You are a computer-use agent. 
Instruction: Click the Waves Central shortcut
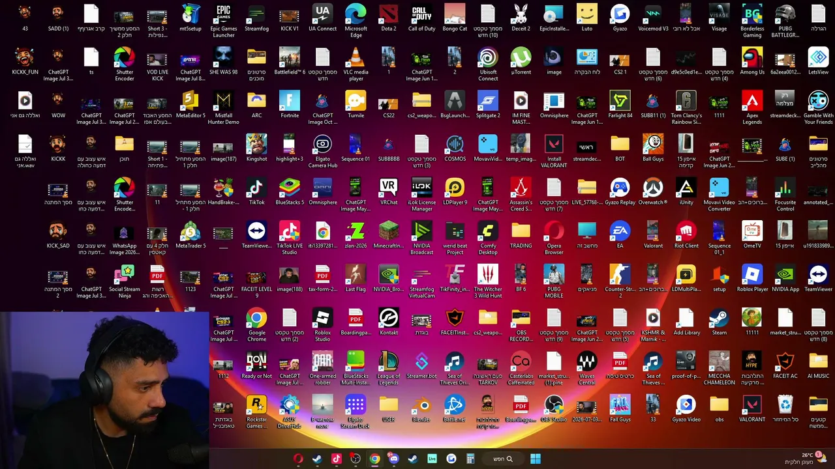coord(586,368)
